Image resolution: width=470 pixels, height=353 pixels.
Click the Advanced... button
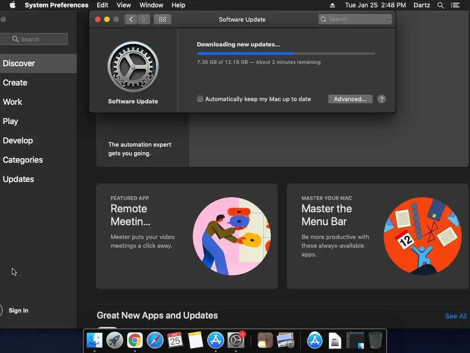[350, 99]
